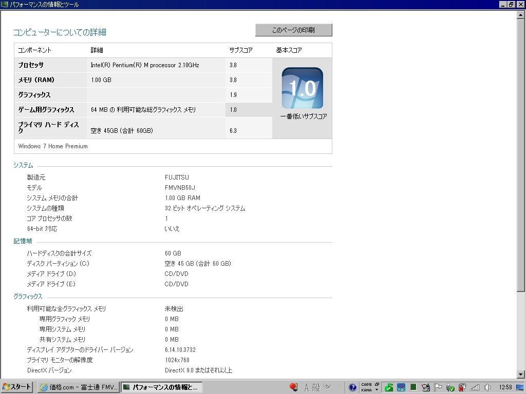Click the ゲーム用グラフィックス row label
This screenshot has width=526, height=394.
[x=46, y=110]
